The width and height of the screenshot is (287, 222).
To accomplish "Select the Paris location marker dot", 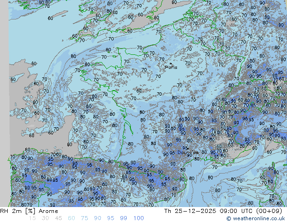I will click(171, 63).
